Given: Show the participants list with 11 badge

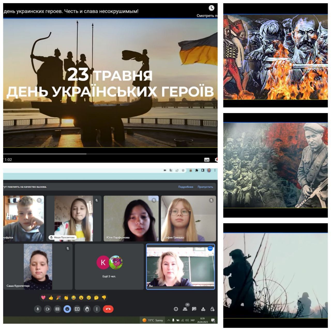Looking at the screenshot, I should pyautogui.click(x=185, y=309).
